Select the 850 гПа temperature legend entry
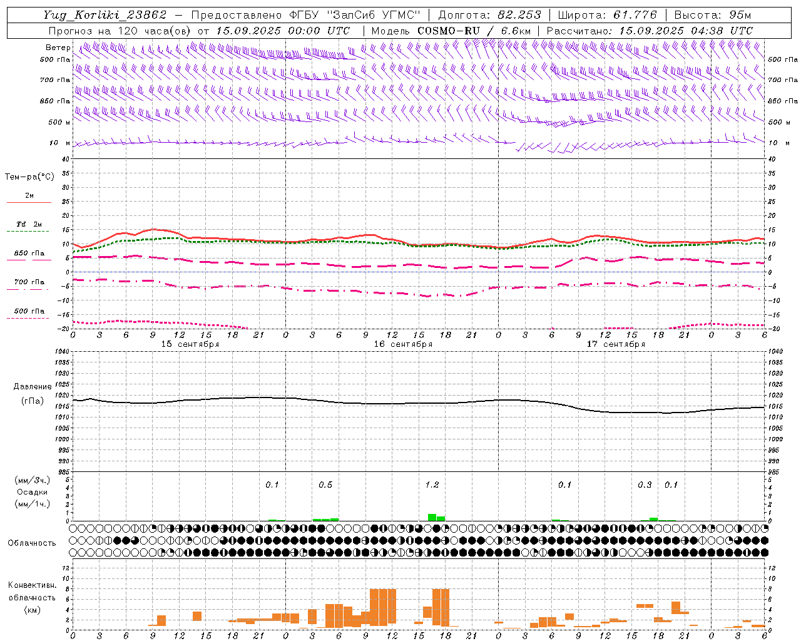The height and width of the screenshot is (641, 801). pyautogui.click(x=29, y=254)
